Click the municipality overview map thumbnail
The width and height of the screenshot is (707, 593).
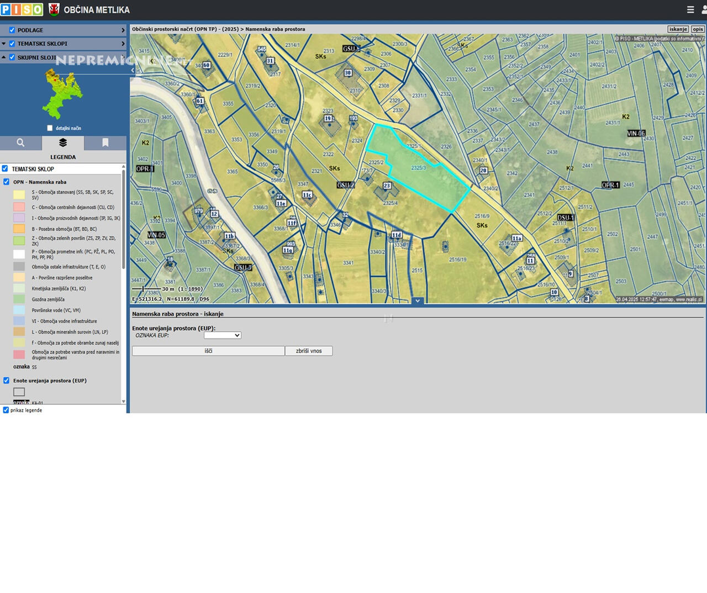(62, 95)
